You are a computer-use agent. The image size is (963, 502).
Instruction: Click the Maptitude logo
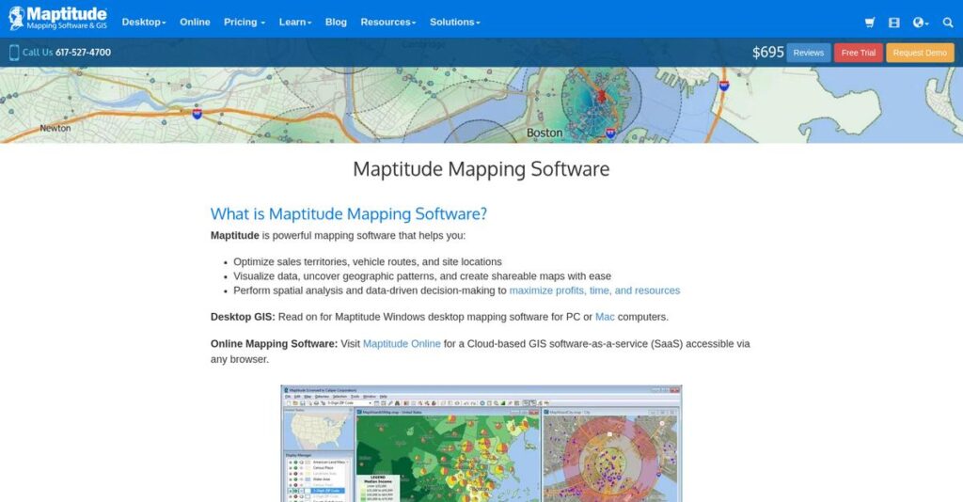click(x=58, y=19)
